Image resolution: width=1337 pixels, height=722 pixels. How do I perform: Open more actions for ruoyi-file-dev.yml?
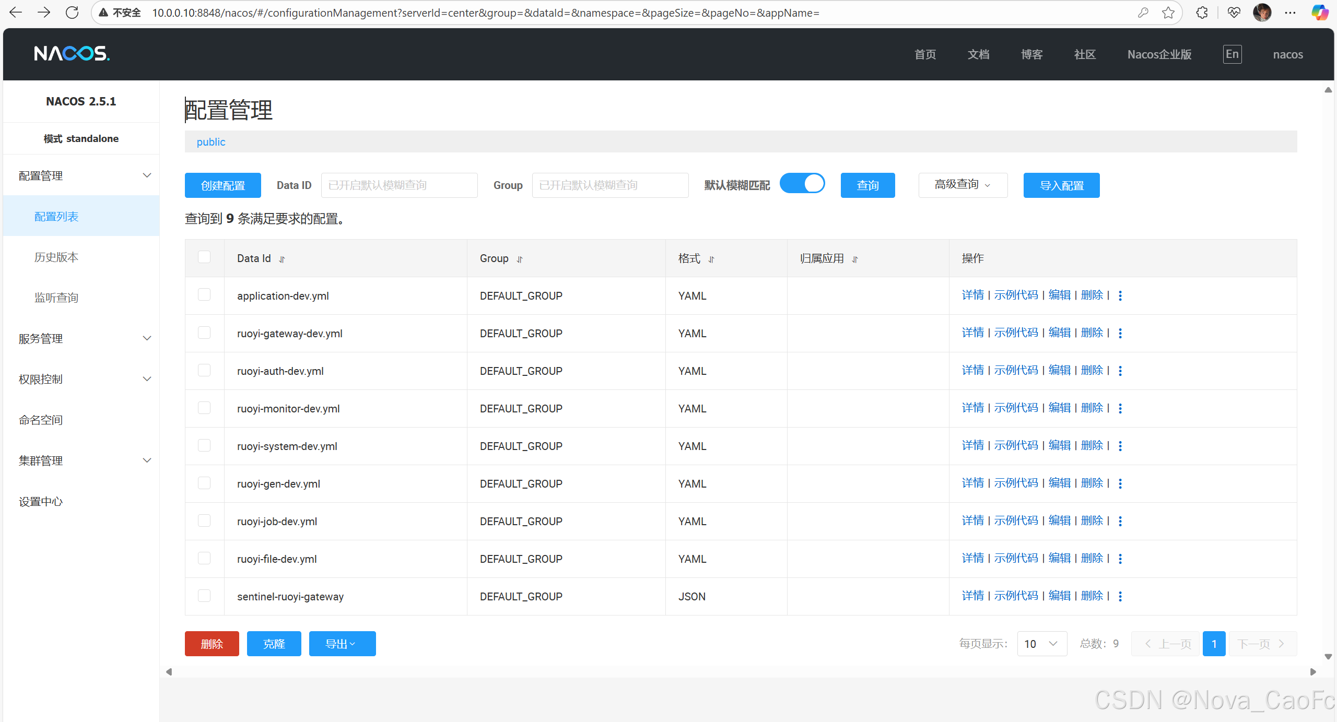1120,559
